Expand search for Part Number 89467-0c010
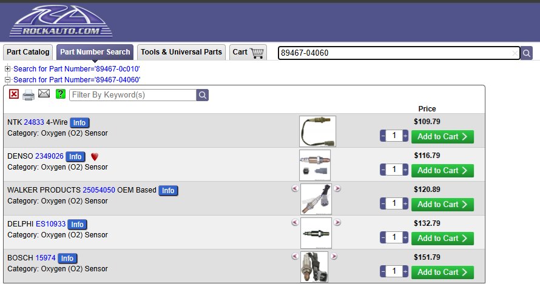This screenshot has height=284, width=540. (7, 69)
